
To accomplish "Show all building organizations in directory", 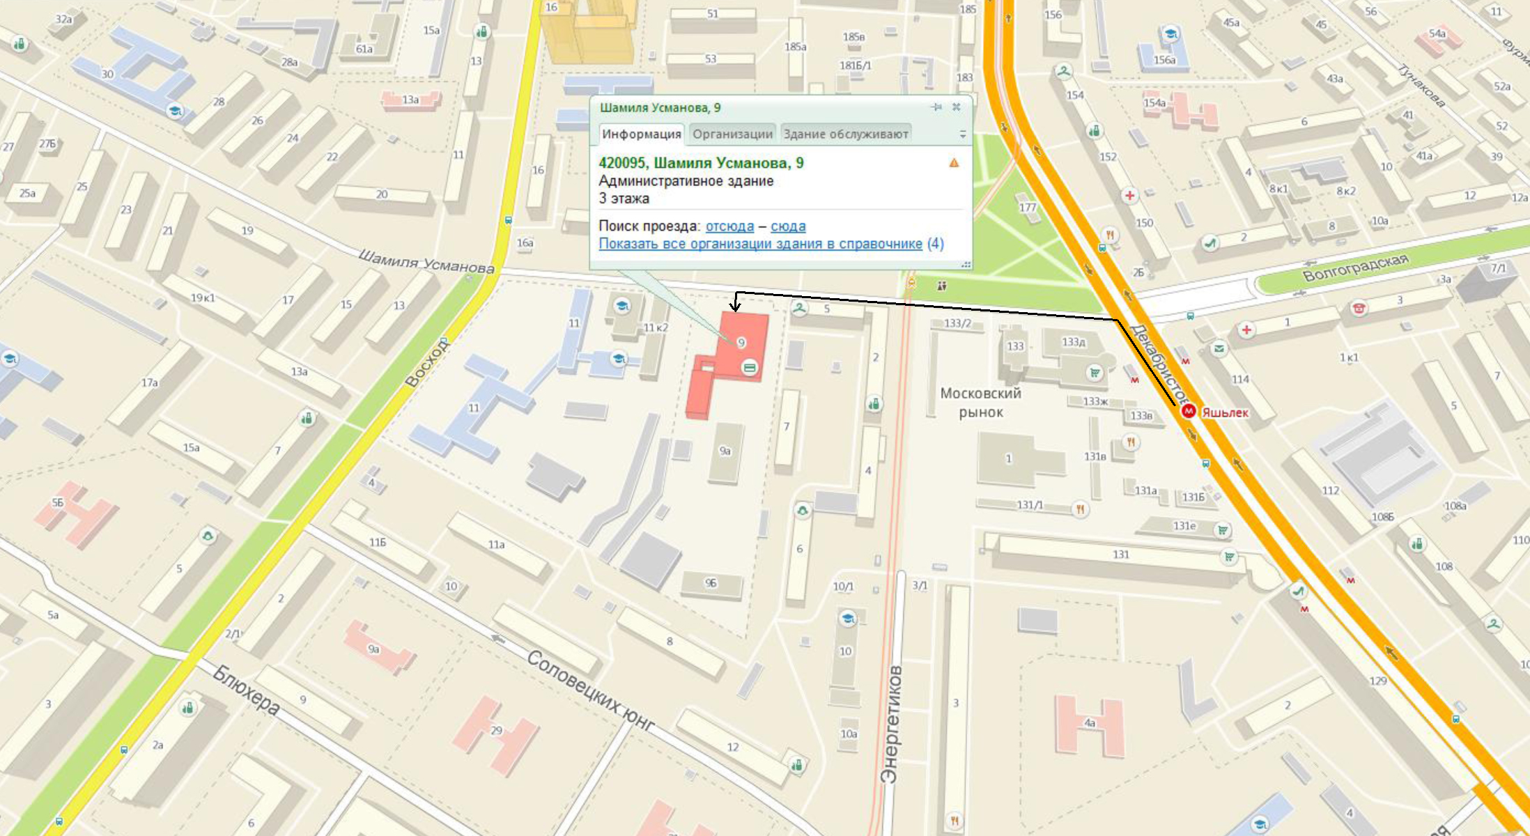I will click(760, 244).
